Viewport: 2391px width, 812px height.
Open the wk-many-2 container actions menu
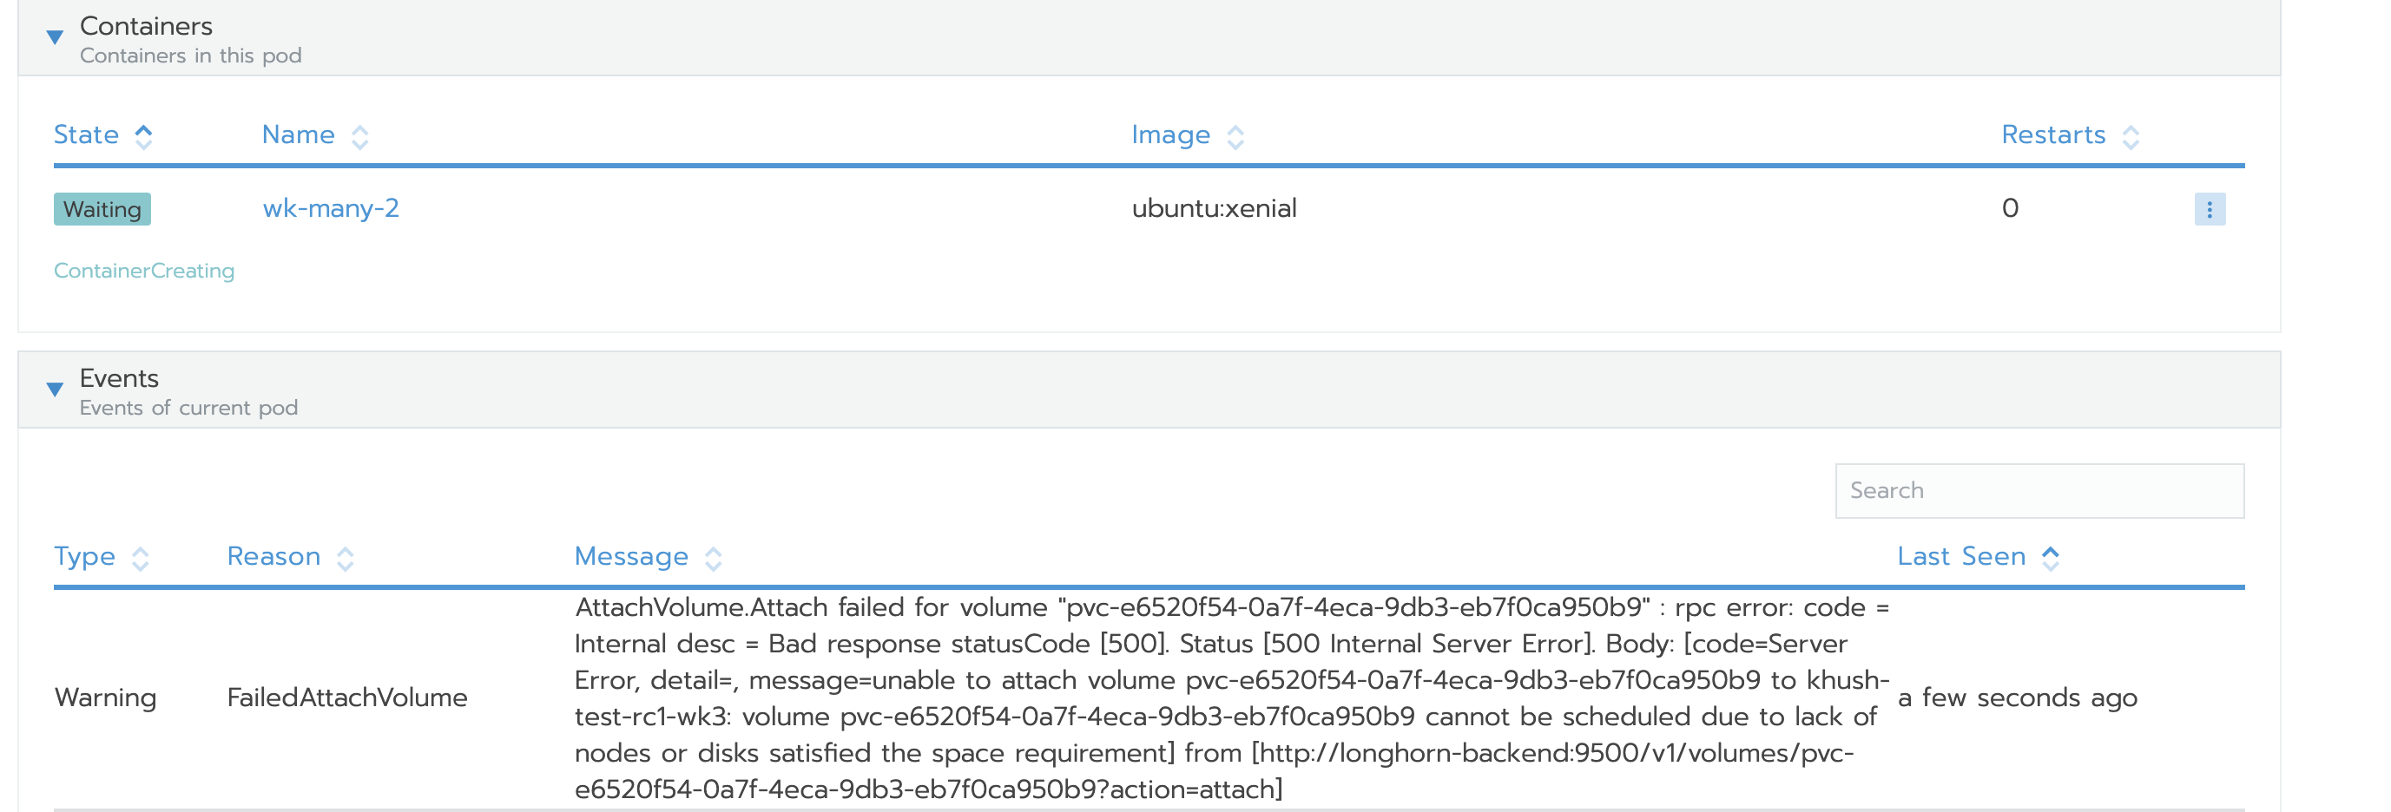point(2210,208)
